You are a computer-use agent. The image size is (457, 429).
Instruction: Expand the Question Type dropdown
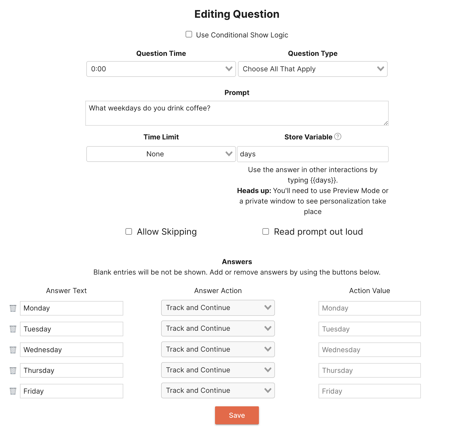click(x=312, y=69)
